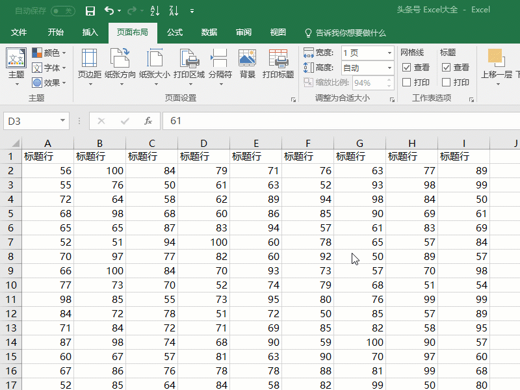Screen dimensions: 520x390
Task: Open the 工作表选项 dialog launcher
Action: (471, 99)
